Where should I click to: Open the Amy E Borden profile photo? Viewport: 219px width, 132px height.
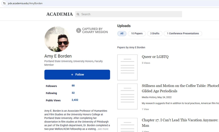(57, 39)
